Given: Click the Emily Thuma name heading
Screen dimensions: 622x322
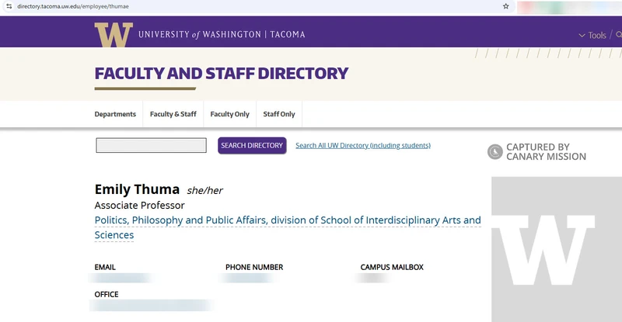Looking at the screenshot, I should 137,189.
